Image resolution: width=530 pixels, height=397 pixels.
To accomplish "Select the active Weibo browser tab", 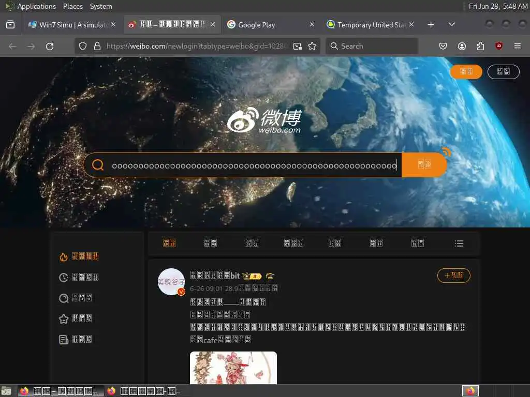I will click(172, 25).
